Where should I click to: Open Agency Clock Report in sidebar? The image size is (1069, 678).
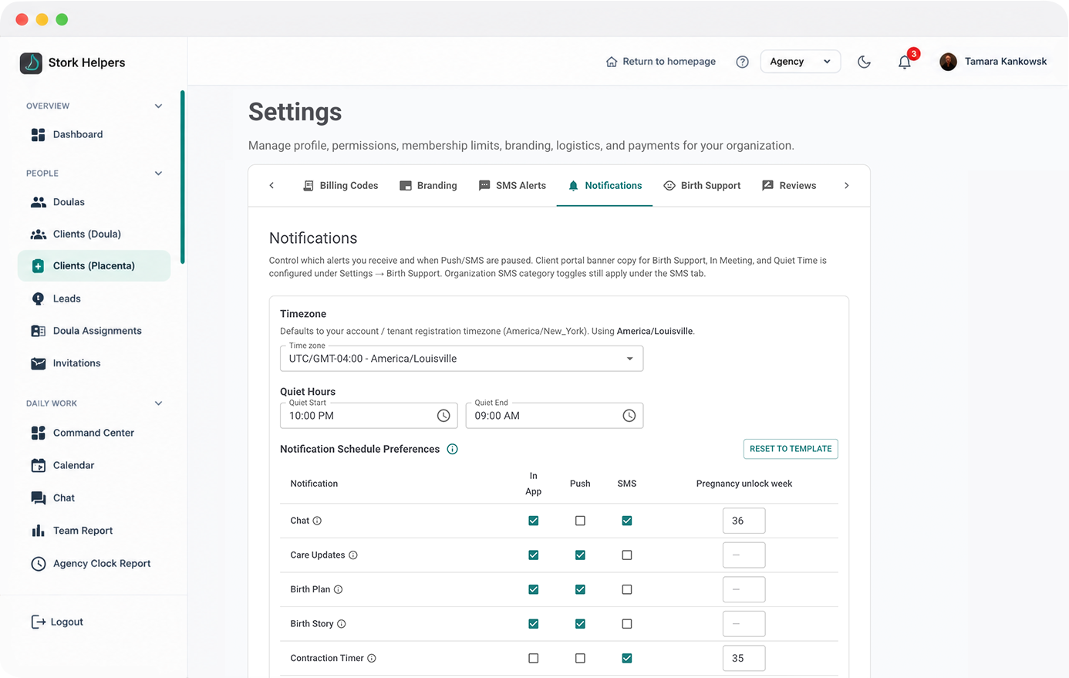94,564
